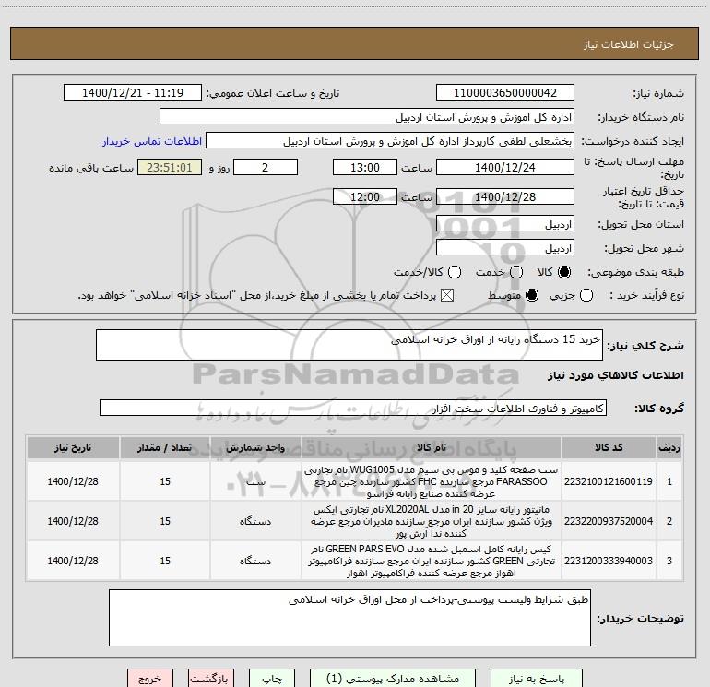The height and width of the screenshot is (687, 710).
Task: Click the واحد شمارش column header
Action: [255, 447]
